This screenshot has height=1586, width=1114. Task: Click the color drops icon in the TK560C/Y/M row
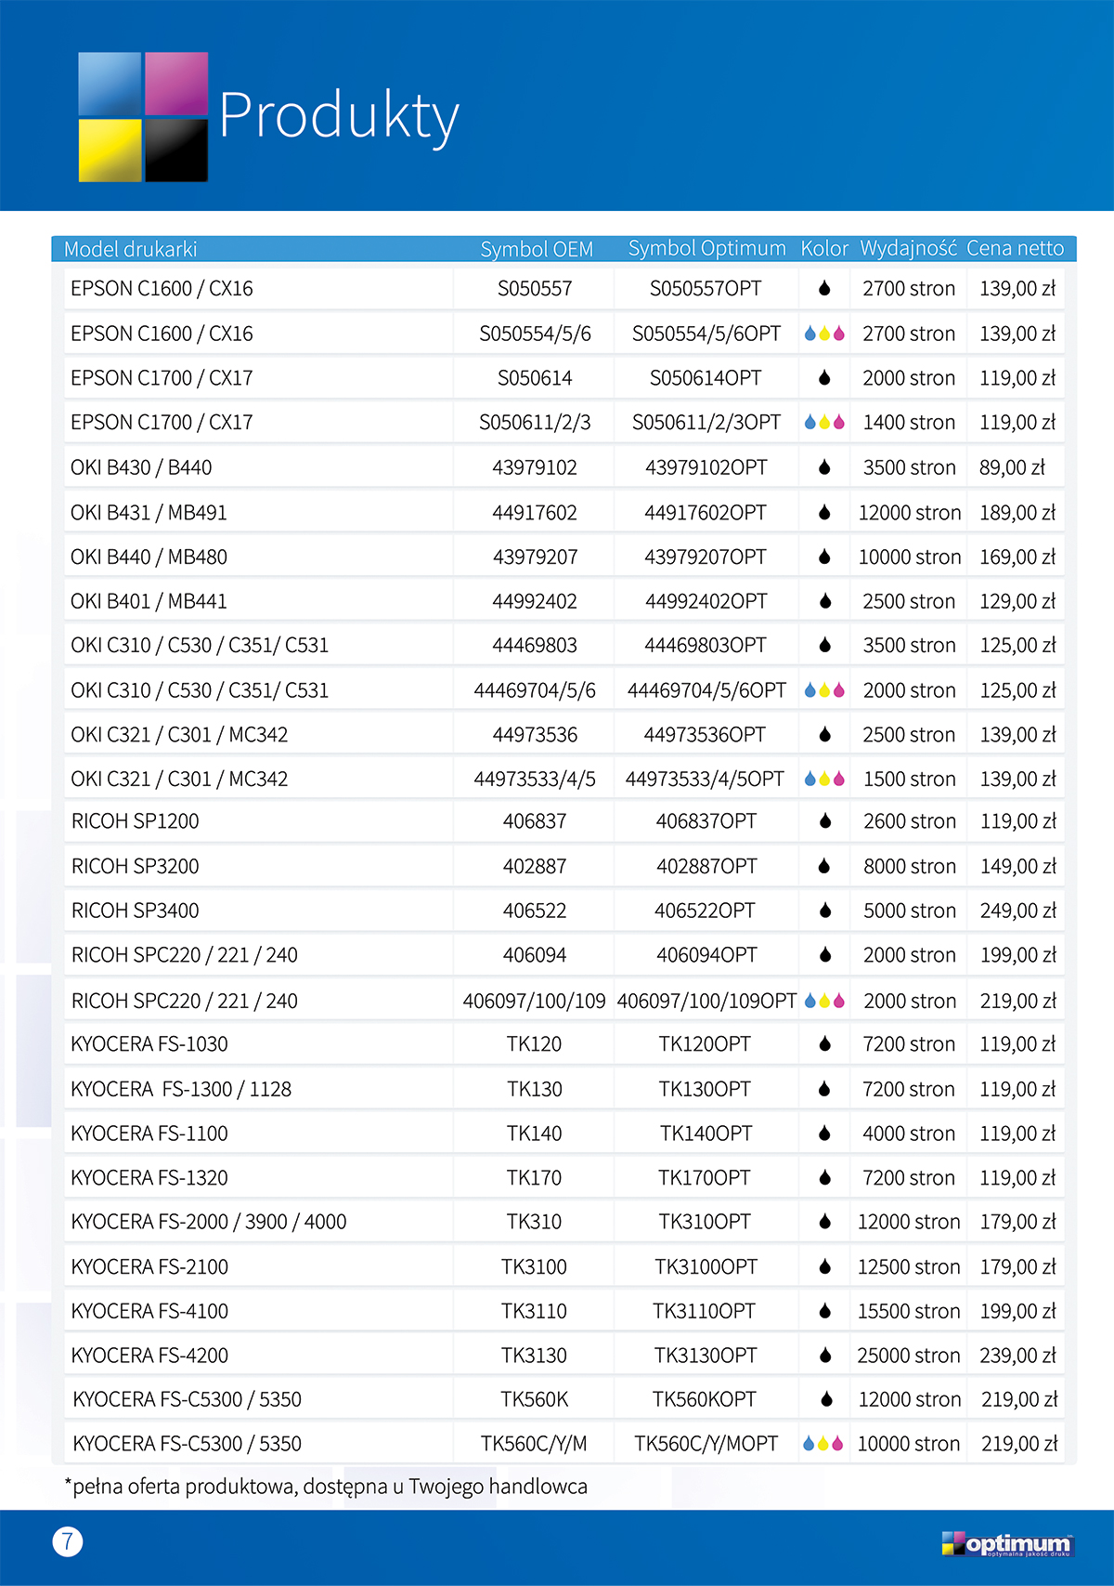pyautogui.click(x=823, y=1444)
